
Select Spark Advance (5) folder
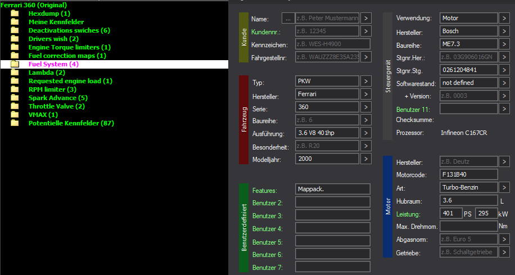(x=58, y=98)
